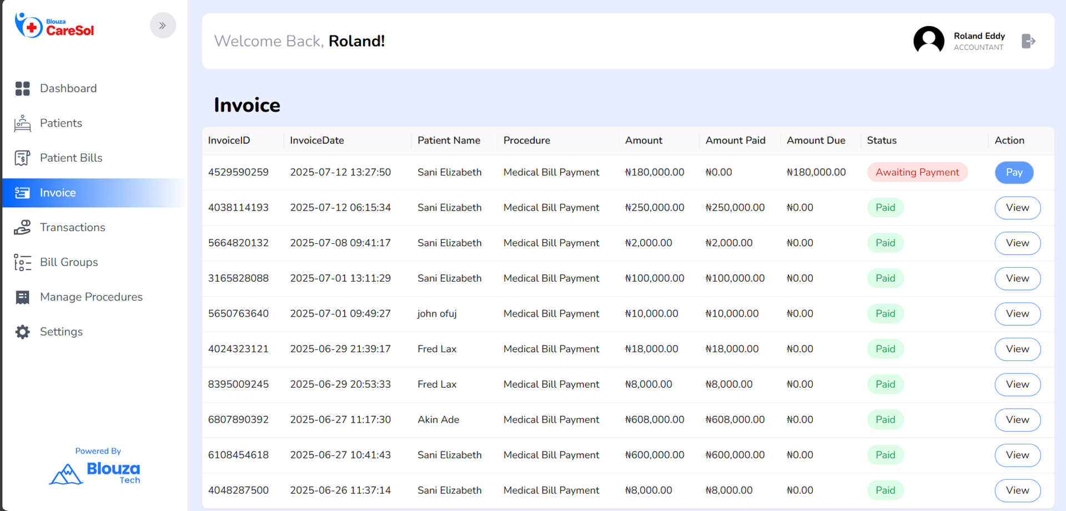Click the Bill Groups list icon
Screen dimensions: 1066x511
(x=22, y=262)
